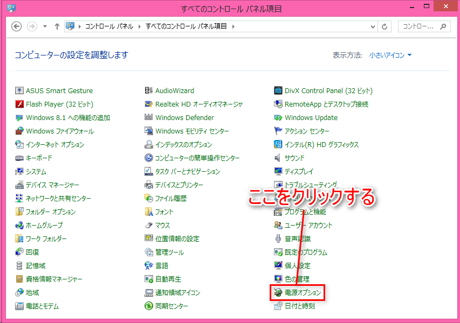Click the 言語 link
The image size is (460, 323).
tap(162, 266)
